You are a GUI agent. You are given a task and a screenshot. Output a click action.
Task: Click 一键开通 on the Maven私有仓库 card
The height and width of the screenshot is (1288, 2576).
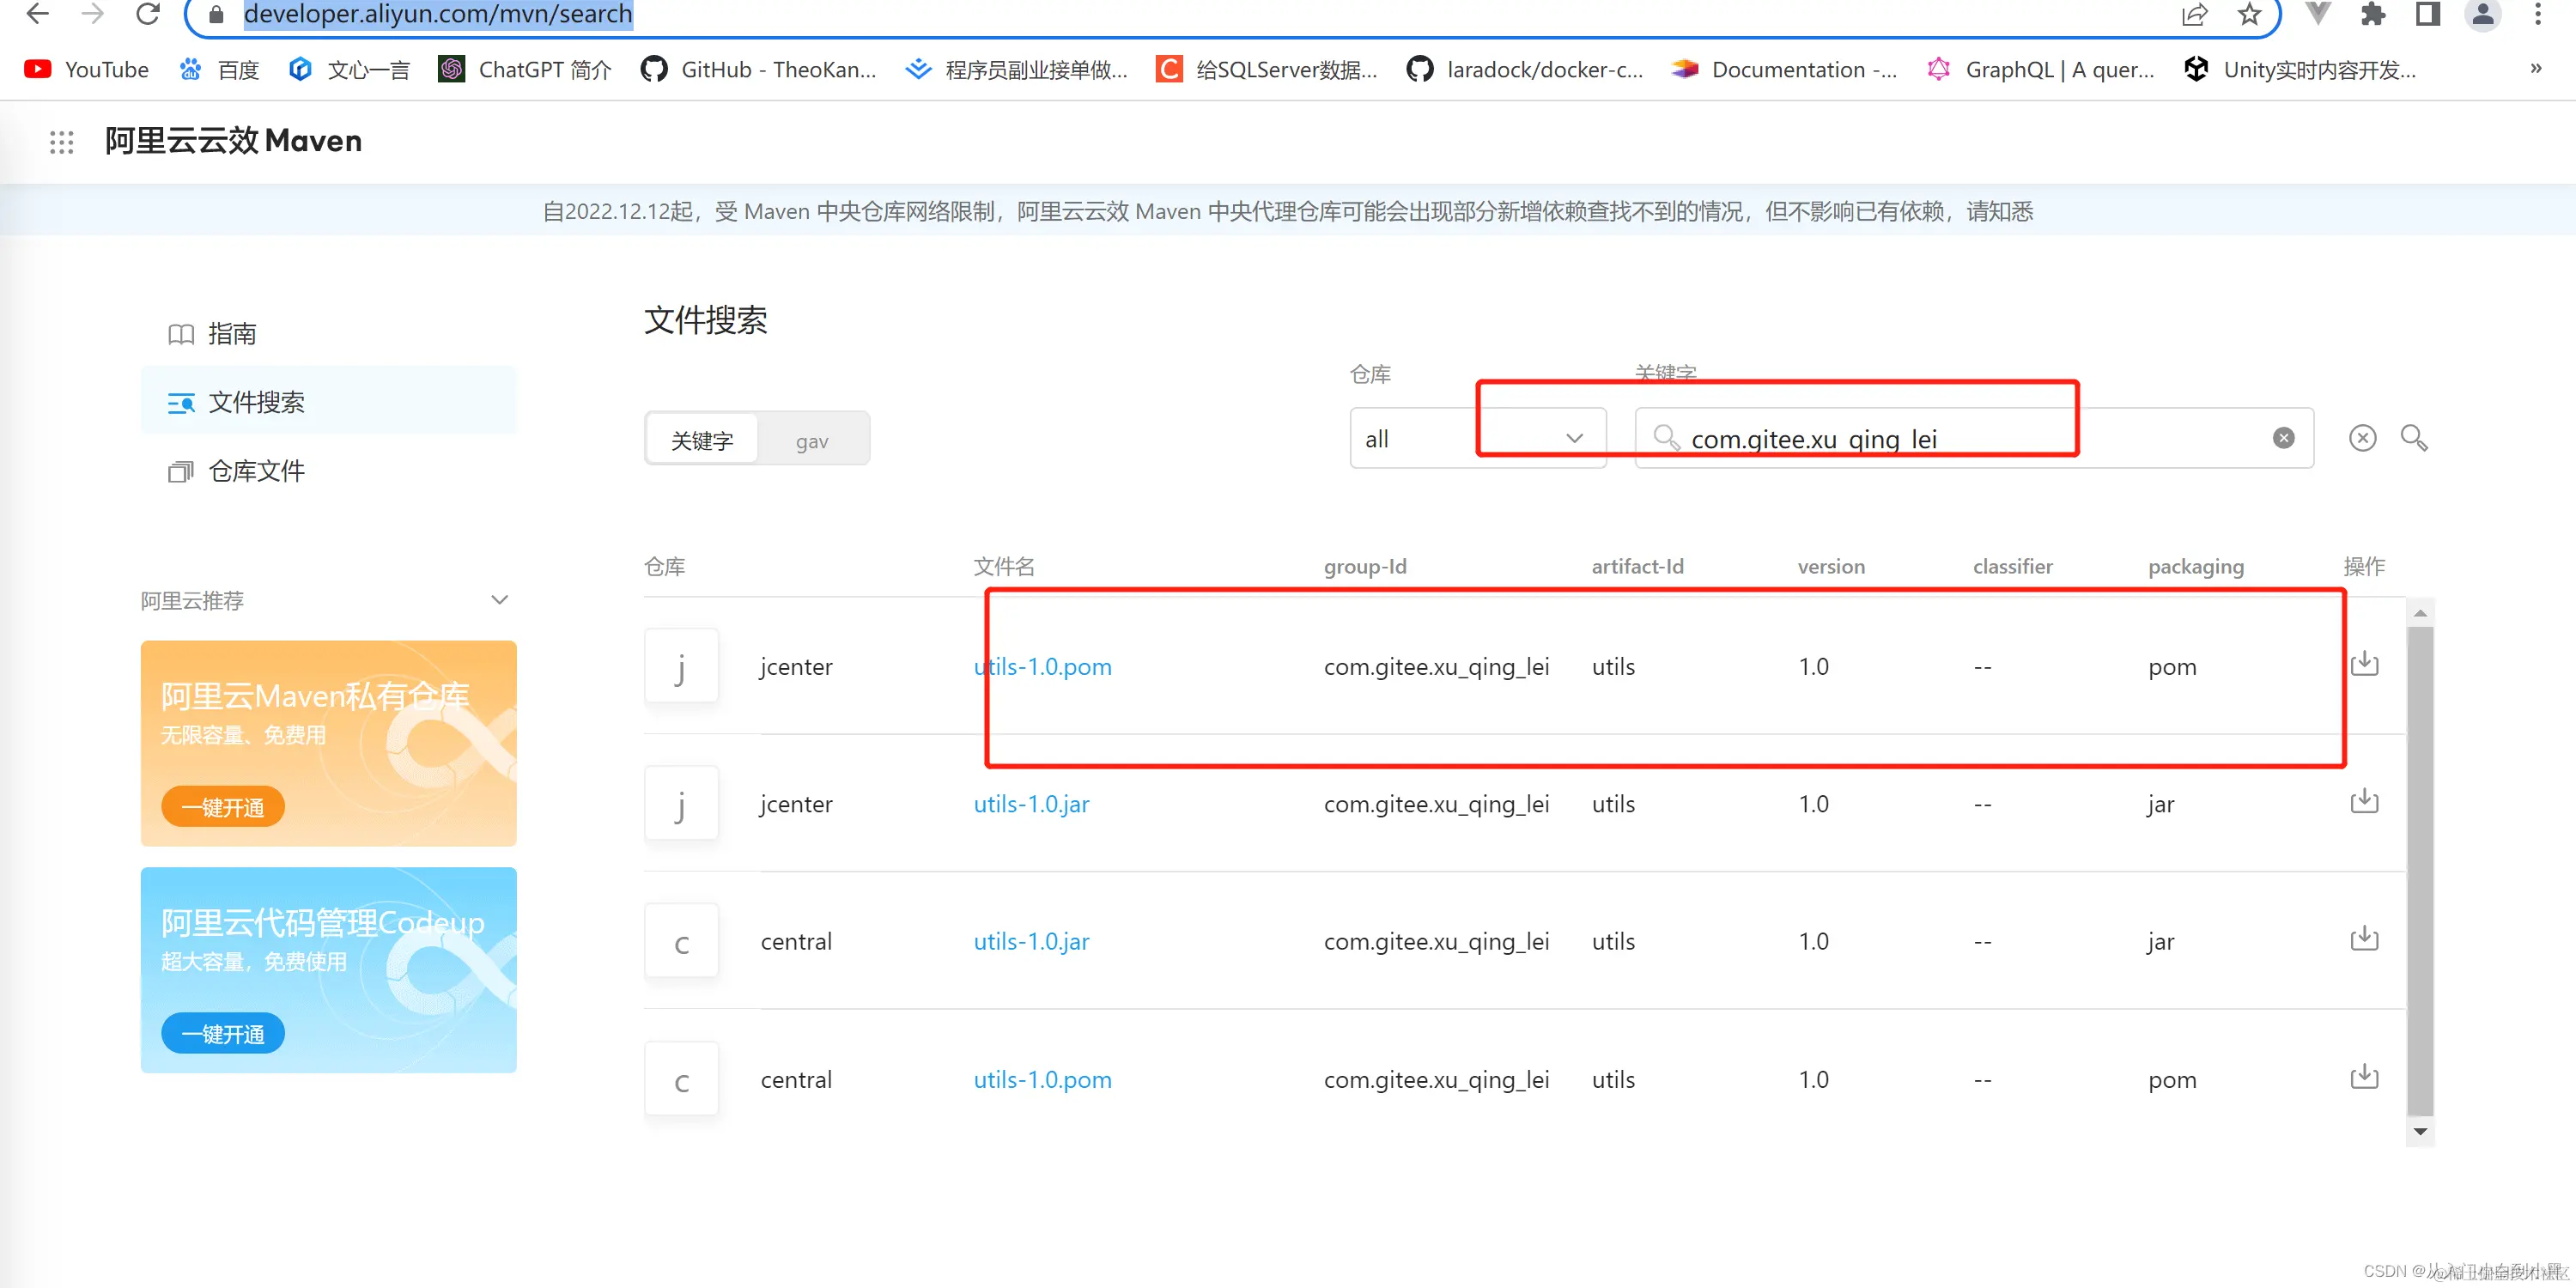223,807
